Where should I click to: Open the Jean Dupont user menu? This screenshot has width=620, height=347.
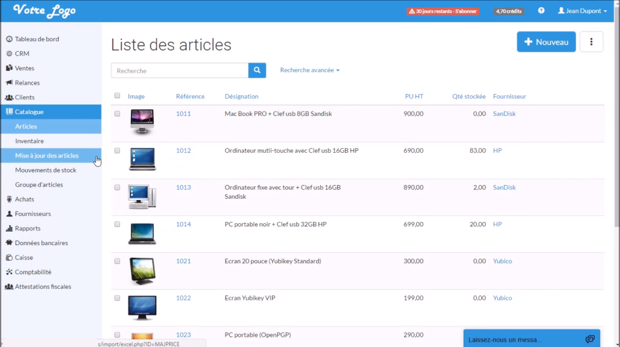tap(583, 11)
